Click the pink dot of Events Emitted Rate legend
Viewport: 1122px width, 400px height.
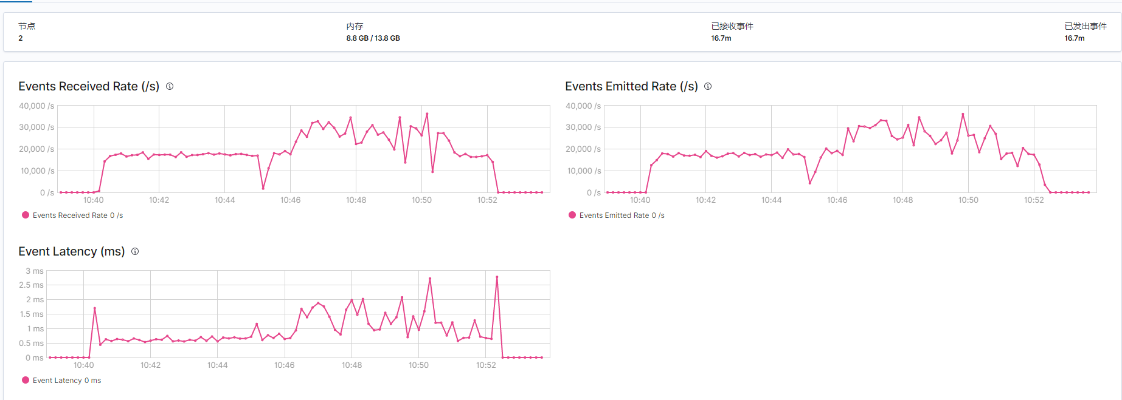[x=572, y=215]
